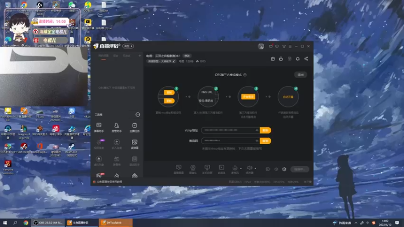Click the bottom copy button in step 1
This screenshot has height=227, width=404.
[x=169, y=101]
